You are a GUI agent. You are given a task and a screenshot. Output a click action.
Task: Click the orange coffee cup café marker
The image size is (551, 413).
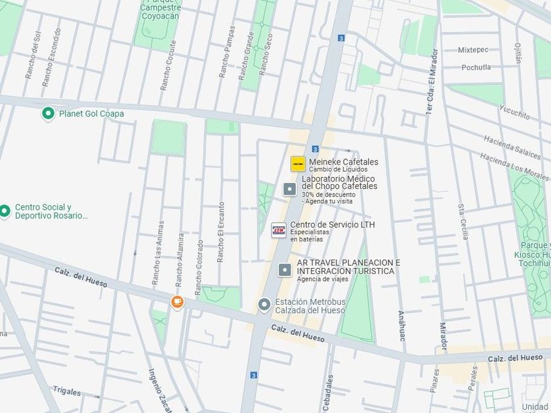(x=178, y=302)
